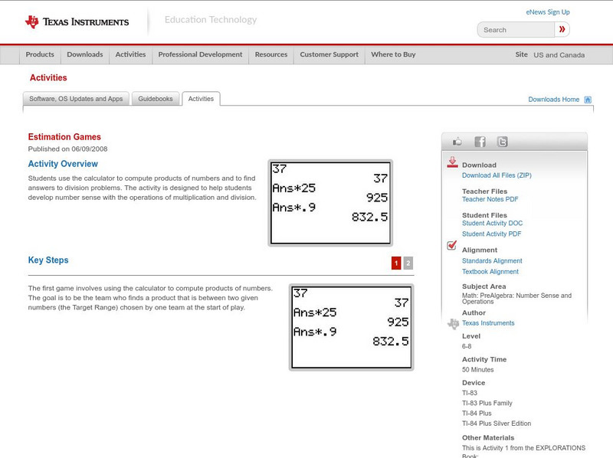Click inside the Search input field
Viewport: 613px width, 458px height.
coord(516,30)
